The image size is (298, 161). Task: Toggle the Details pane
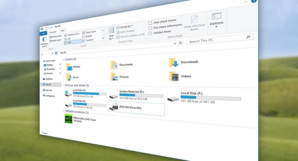tap(55, 40)
